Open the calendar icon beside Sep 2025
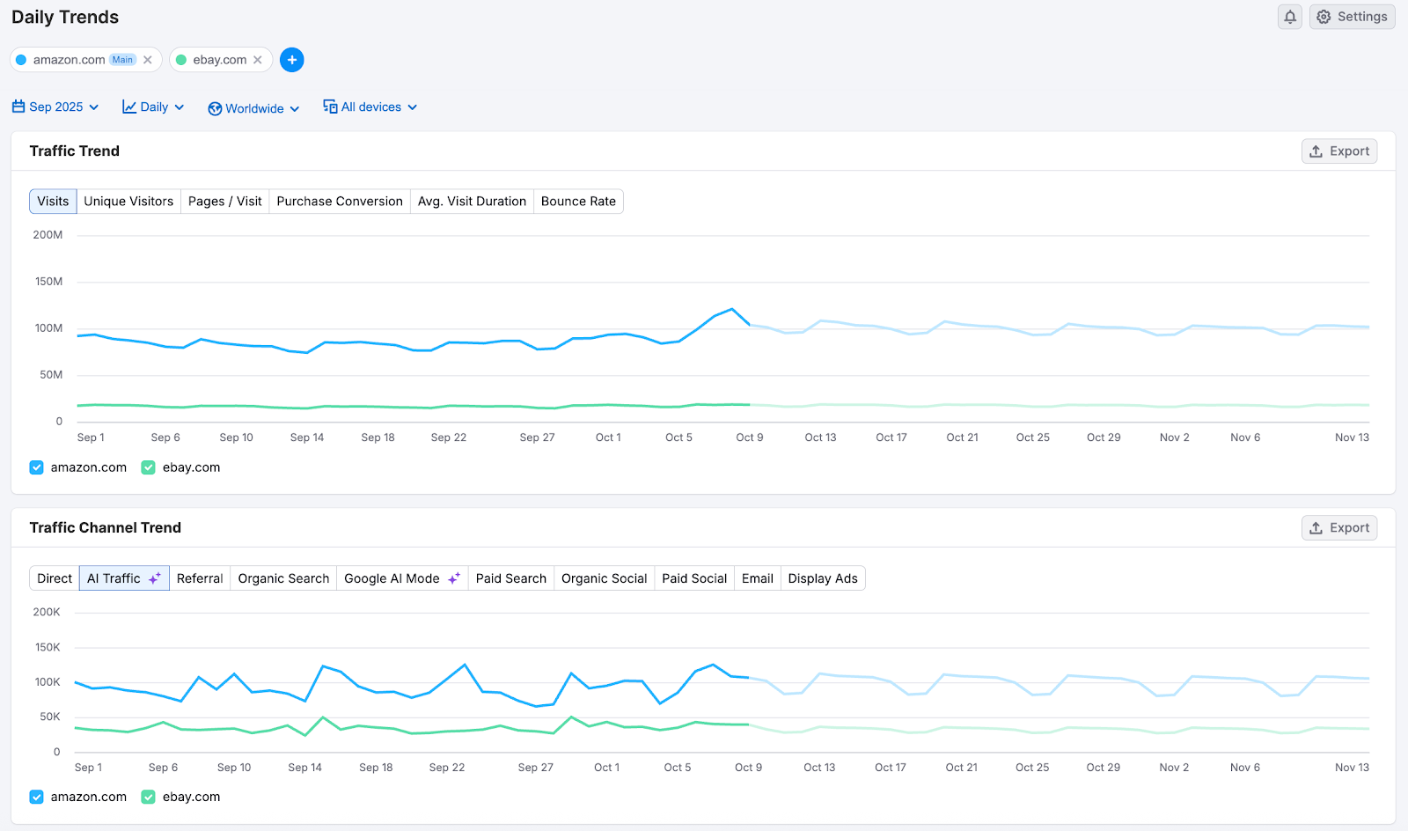The height and width of the screenshot is (831, 1408). 18,106
